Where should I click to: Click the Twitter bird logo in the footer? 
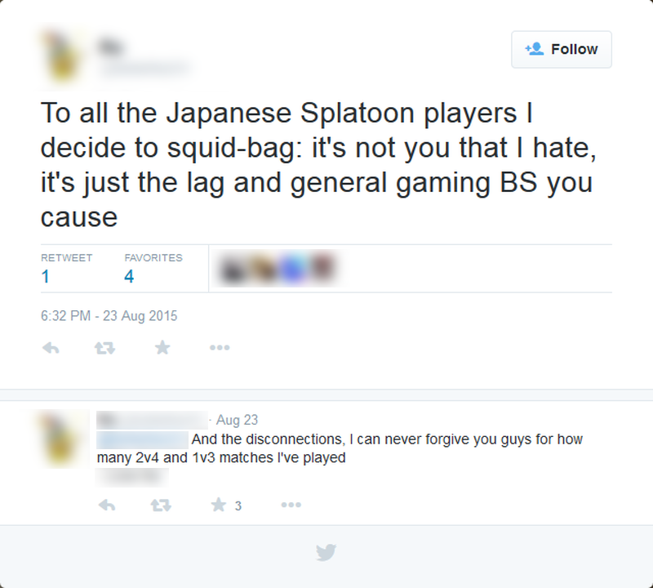pyautogui.click(x=326, y=553)
